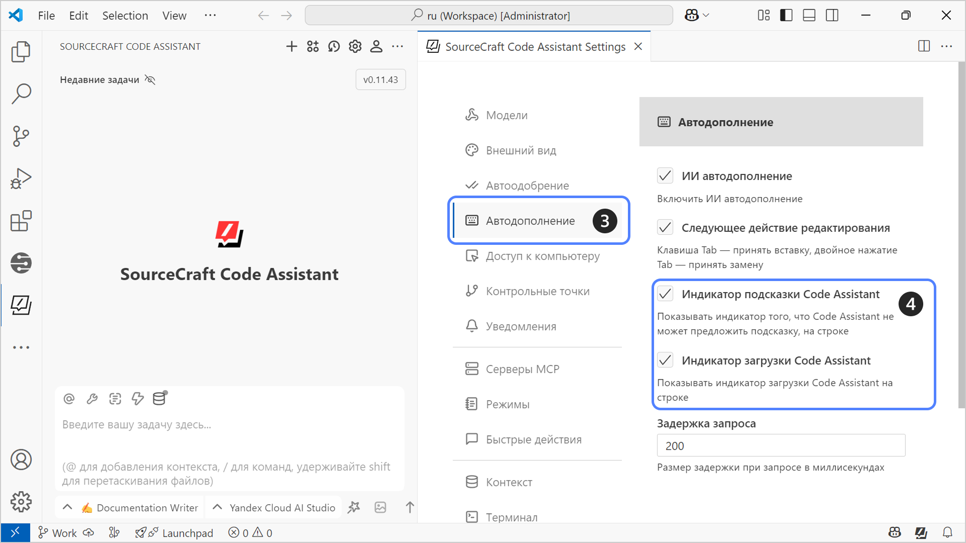
Task: Open SourceCraft Code Assistant settings gear
Action: [355, 46]
